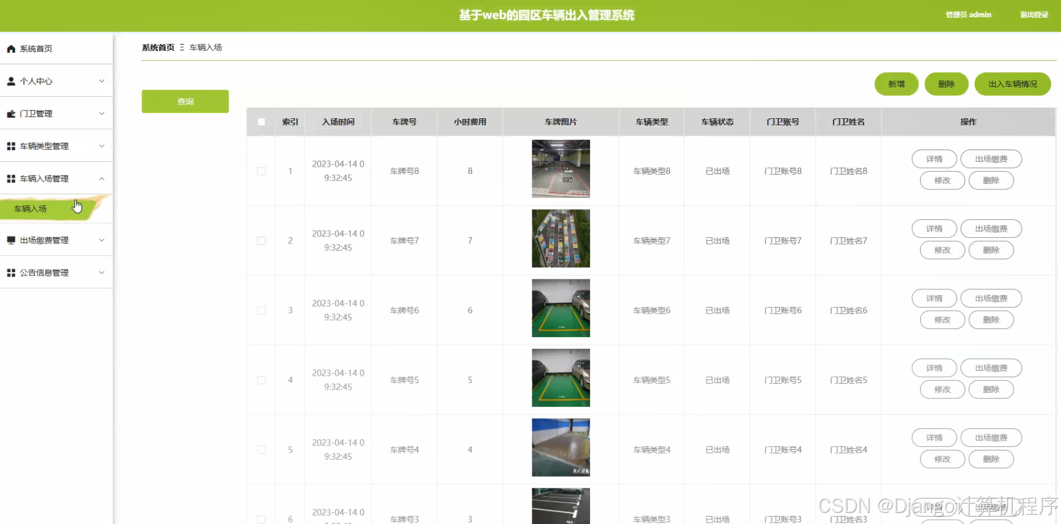The image size is (1061, 524).
Task: Expand the 个人中心 menu chevron
Action: coord(102,81)
